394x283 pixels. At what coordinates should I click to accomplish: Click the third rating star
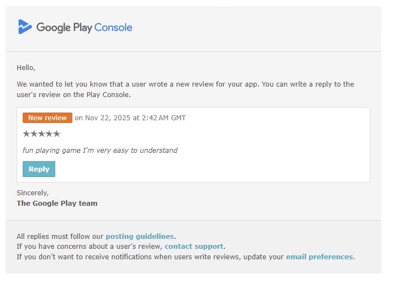[41, 134]
